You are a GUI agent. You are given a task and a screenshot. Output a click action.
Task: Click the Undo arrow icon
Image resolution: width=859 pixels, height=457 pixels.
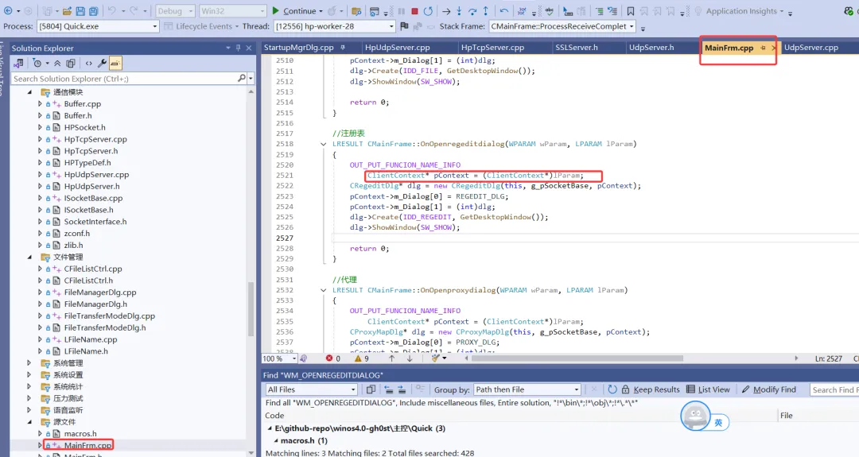point(112,11)
